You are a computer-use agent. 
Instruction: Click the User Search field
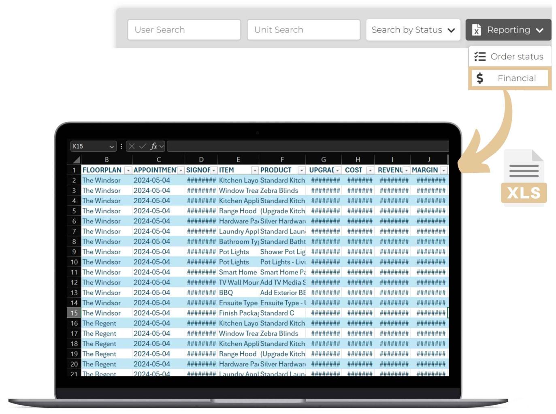pos(184,30)
